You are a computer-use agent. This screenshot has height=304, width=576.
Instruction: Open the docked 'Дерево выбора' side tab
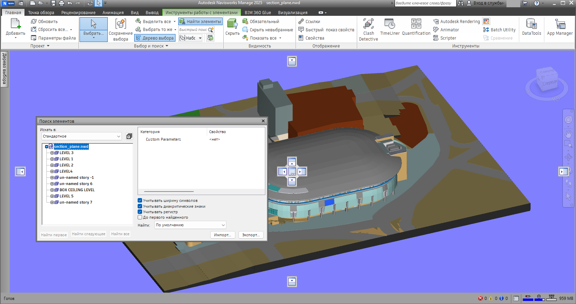pyautogui.click(x=4, y=68)
